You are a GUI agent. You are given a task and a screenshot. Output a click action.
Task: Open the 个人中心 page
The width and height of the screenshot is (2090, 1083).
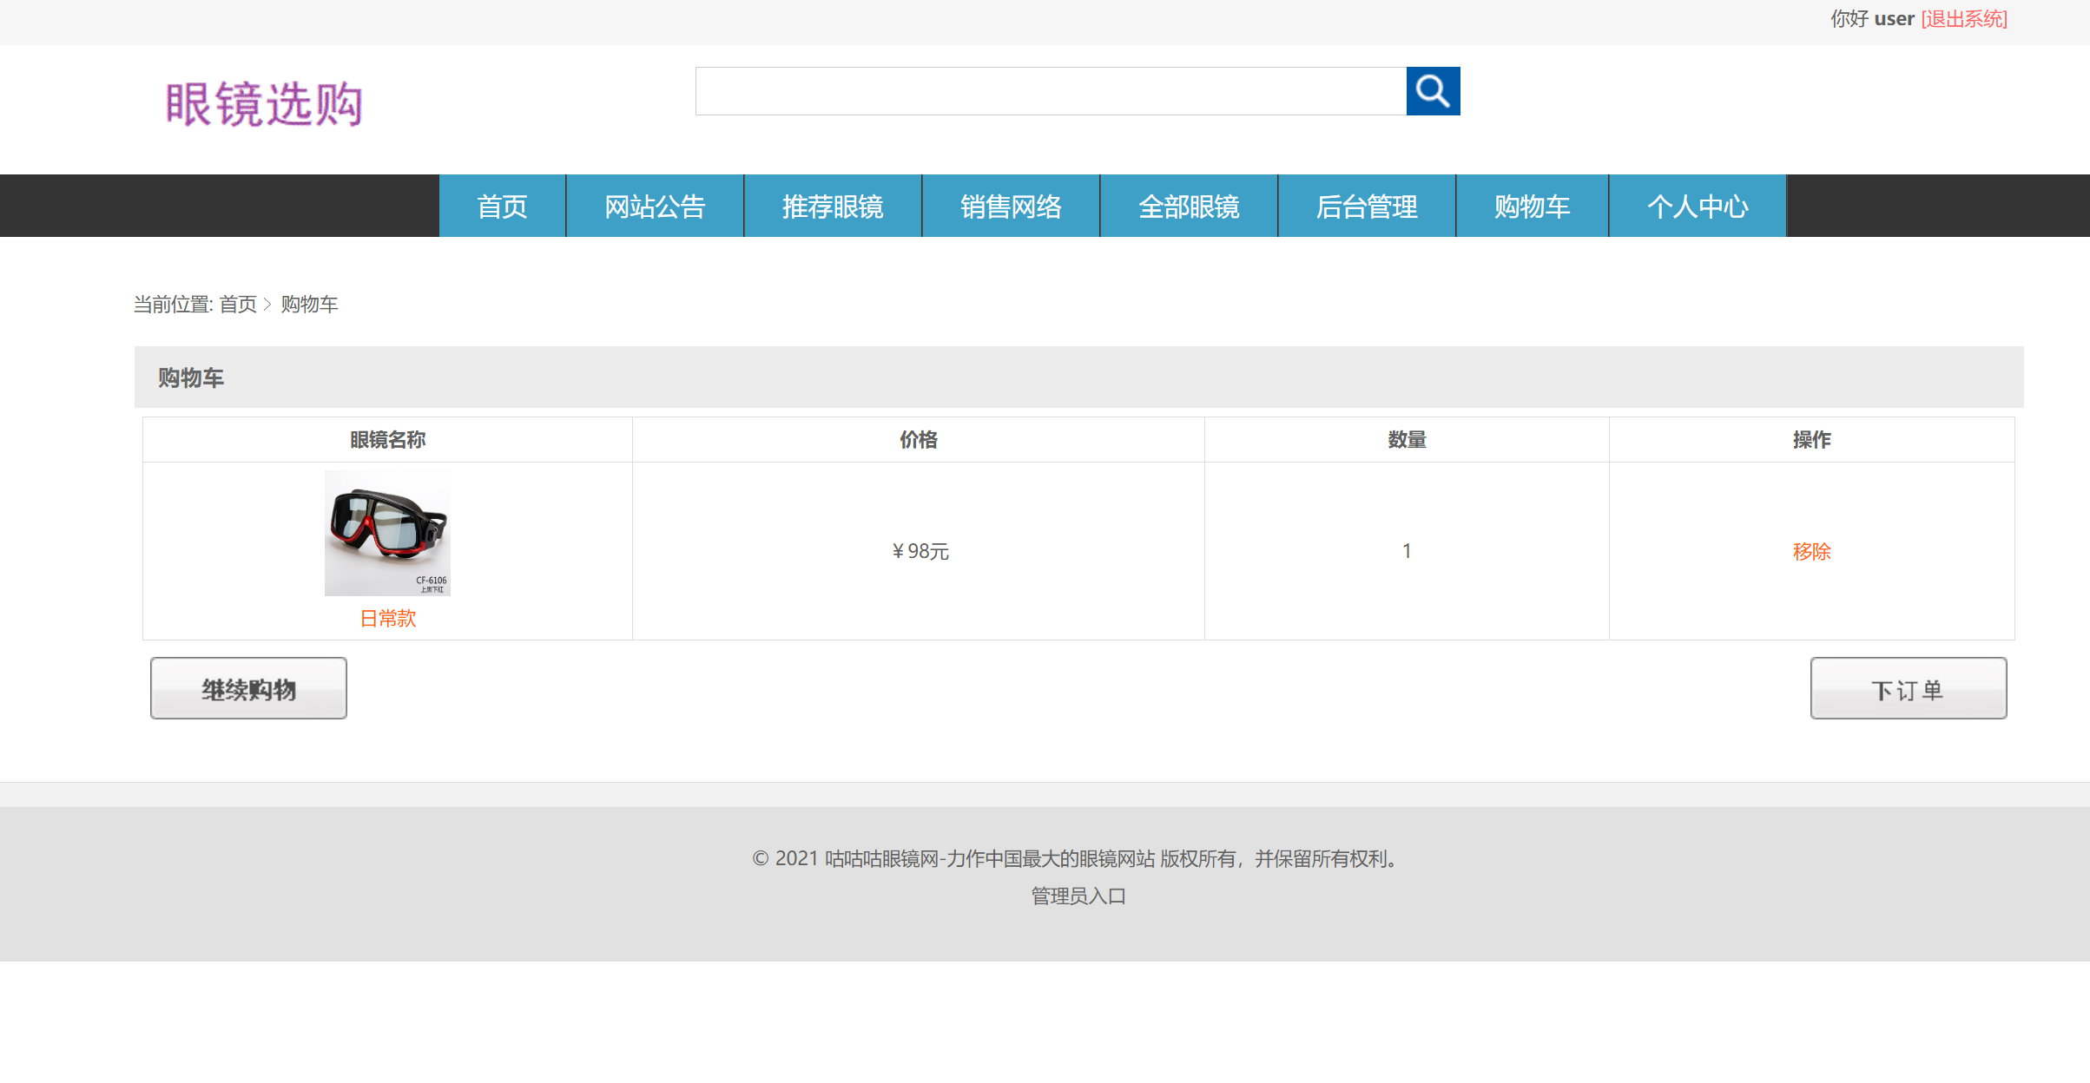pos(1698,206)
